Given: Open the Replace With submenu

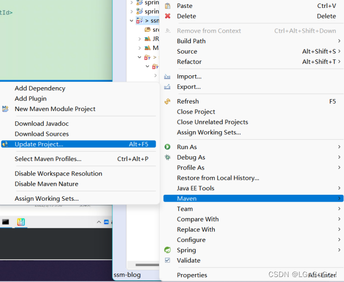Looking at the screenshot, I should coord(254,229).
